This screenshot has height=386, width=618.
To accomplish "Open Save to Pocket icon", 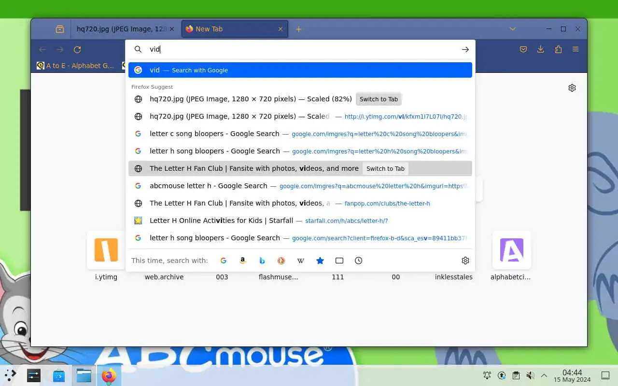I will pyautogui.click(x=523, y=49).
